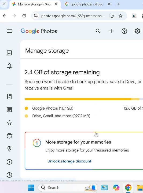Select the Manage storage tab
Screen dimensions: 143x193
pos(35,5)
